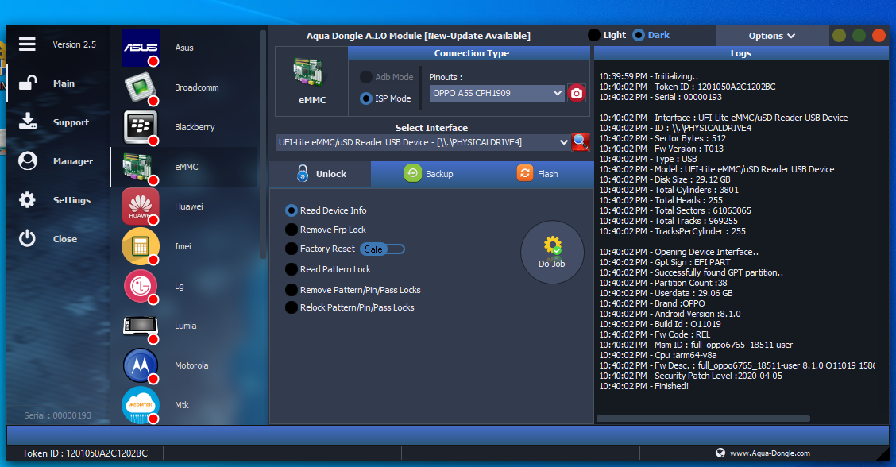896x467 pixels.
Task: Click the log line "Disk Size : 29.12 GB"
Action: [x=665, y=179]
